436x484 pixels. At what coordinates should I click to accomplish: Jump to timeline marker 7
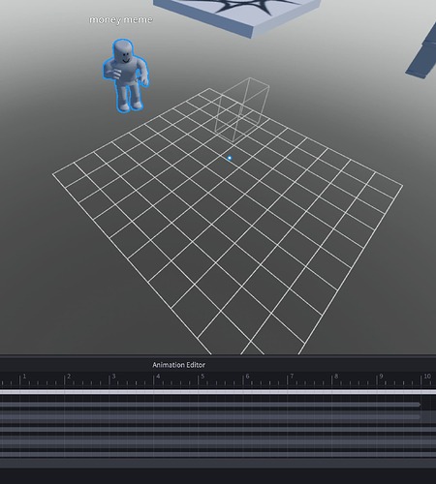click(x=292, y=377)
